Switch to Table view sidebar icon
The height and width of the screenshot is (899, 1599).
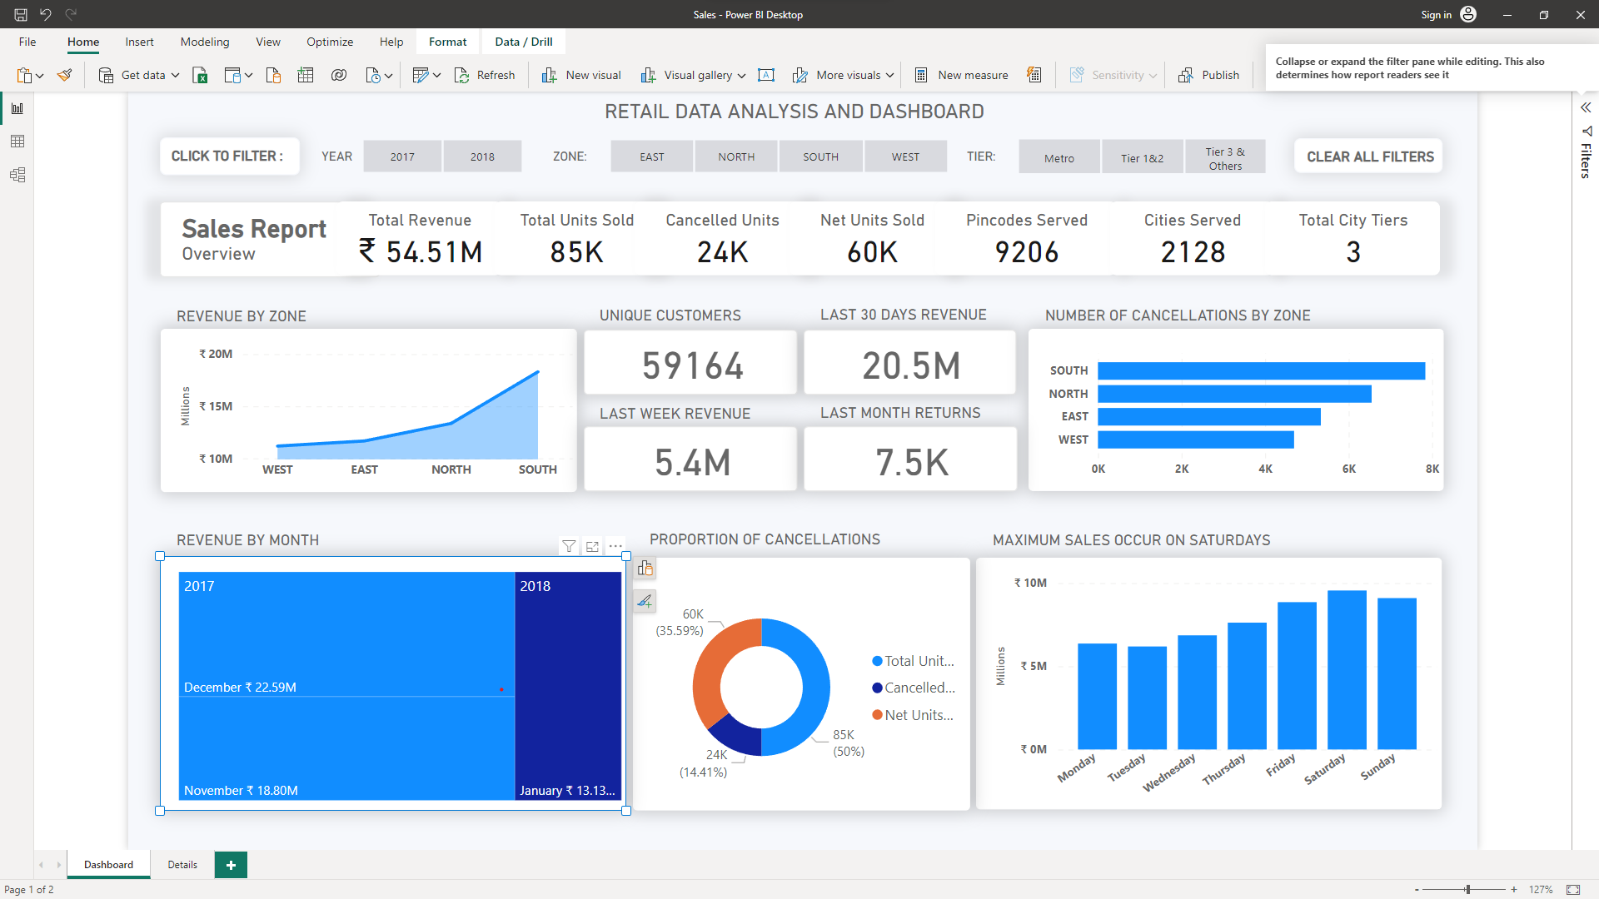[x=17, y=142]
